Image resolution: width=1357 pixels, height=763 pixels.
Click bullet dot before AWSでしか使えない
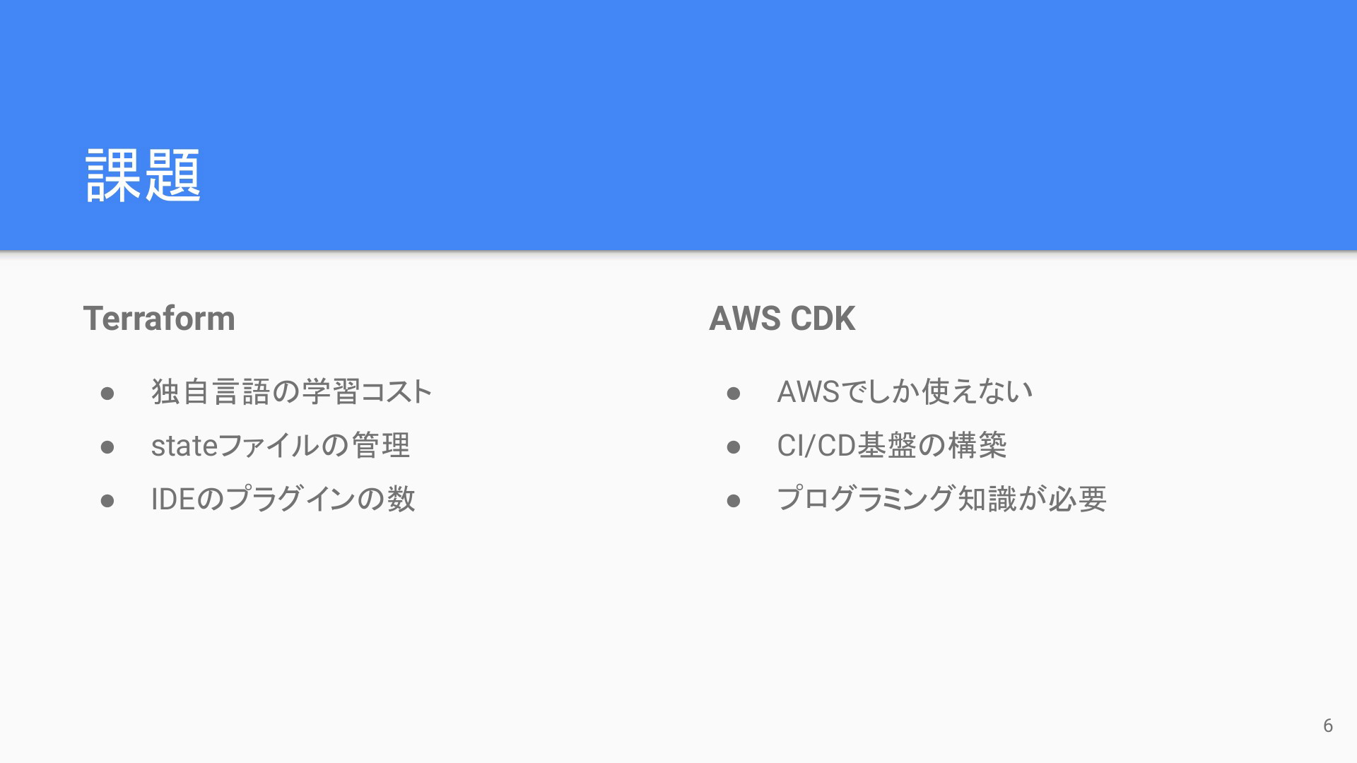tap(734, 394)
